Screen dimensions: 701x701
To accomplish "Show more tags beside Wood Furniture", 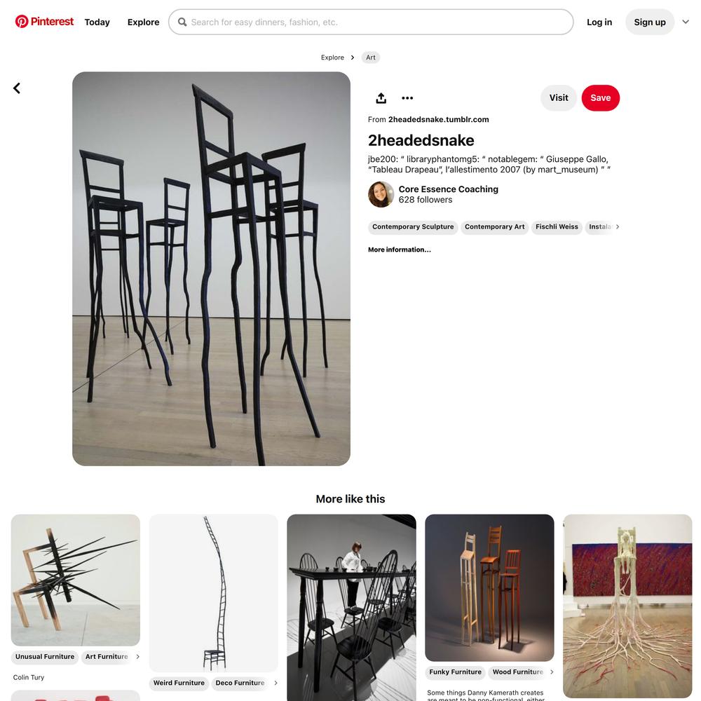I will tap(552, 672).
